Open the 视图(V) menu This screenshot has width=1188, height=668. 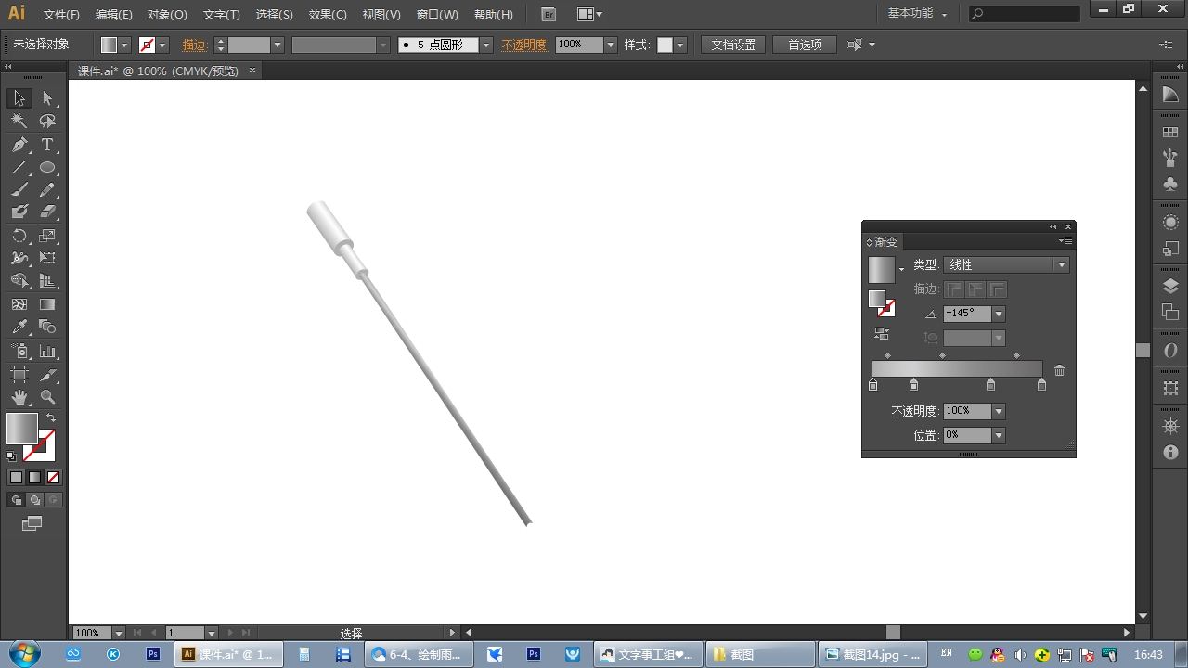(381, 15)
